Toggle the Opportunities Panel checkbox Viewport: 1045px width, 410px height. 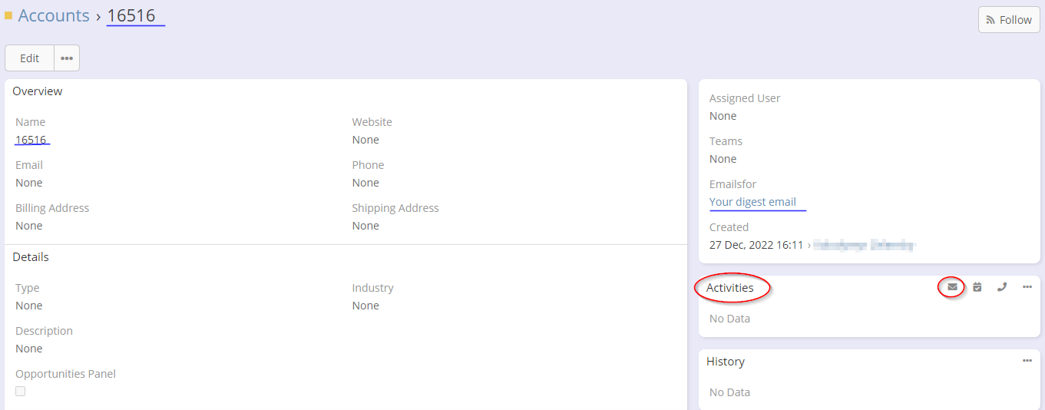point(21,392)
